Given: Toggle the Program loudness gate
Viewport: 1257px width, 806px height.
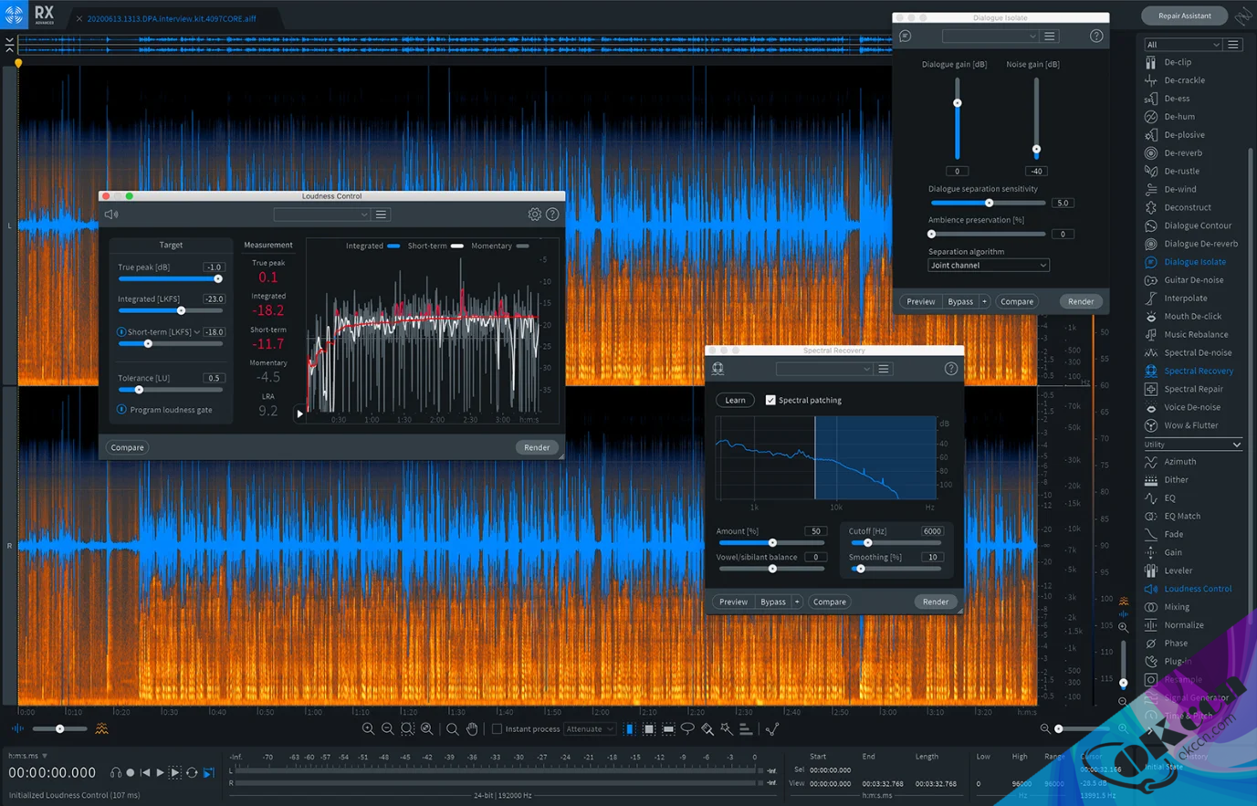Looking at the screenshot, I should point(121,410).
